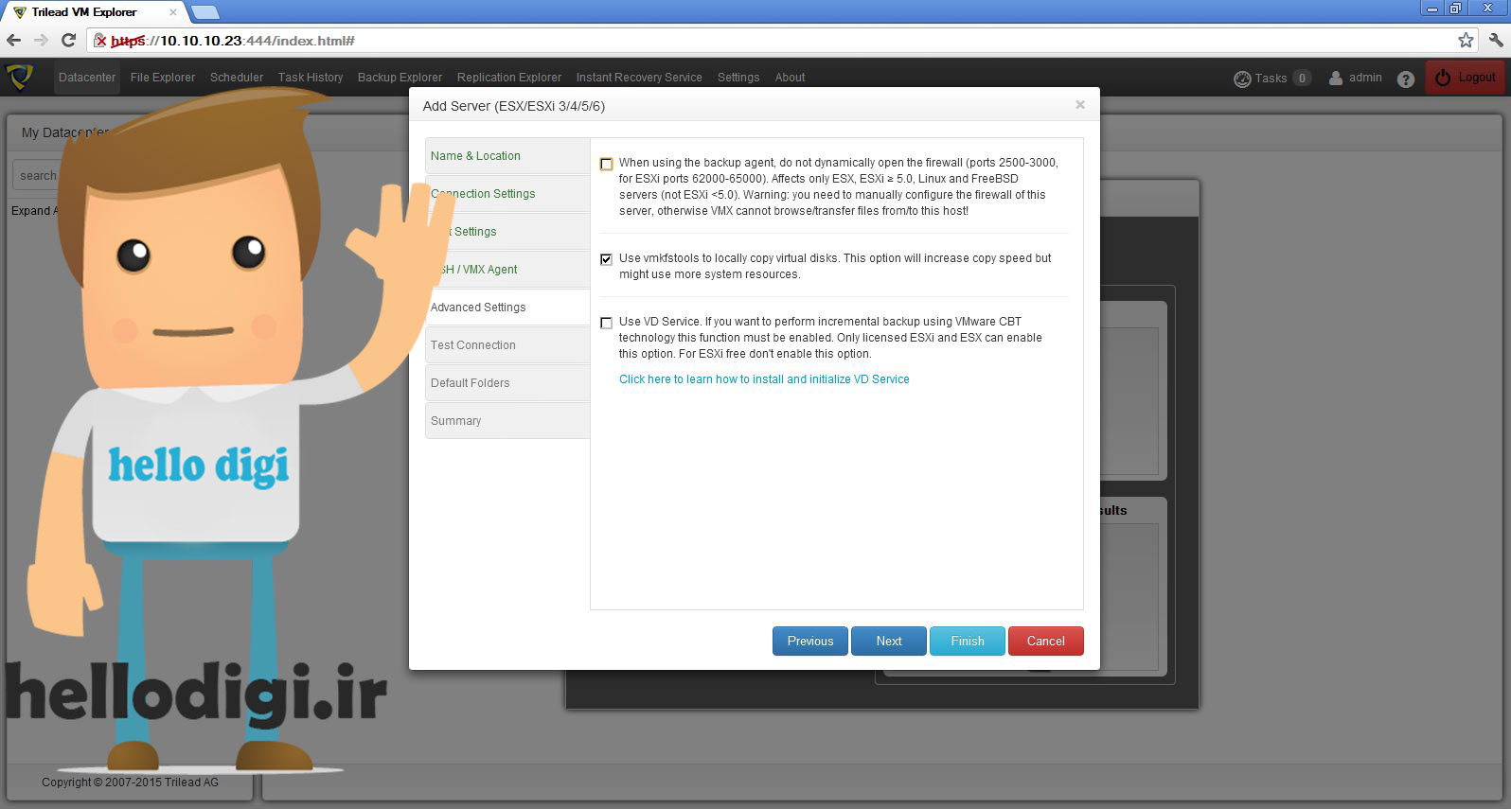The height and width of the screenshot is (809, 1511).
Task: Close the Trilead VM Explorer browser tab
Action: point(173,12)
